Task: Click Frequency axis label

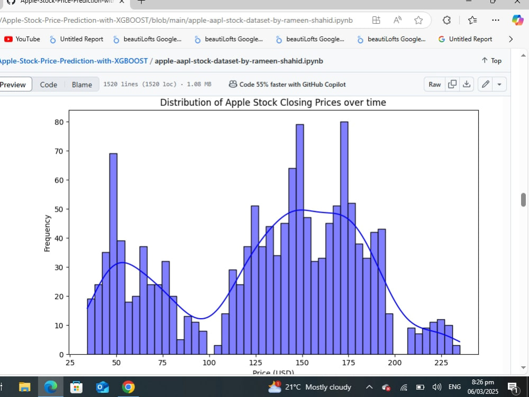Action: (x=47, y=233)
